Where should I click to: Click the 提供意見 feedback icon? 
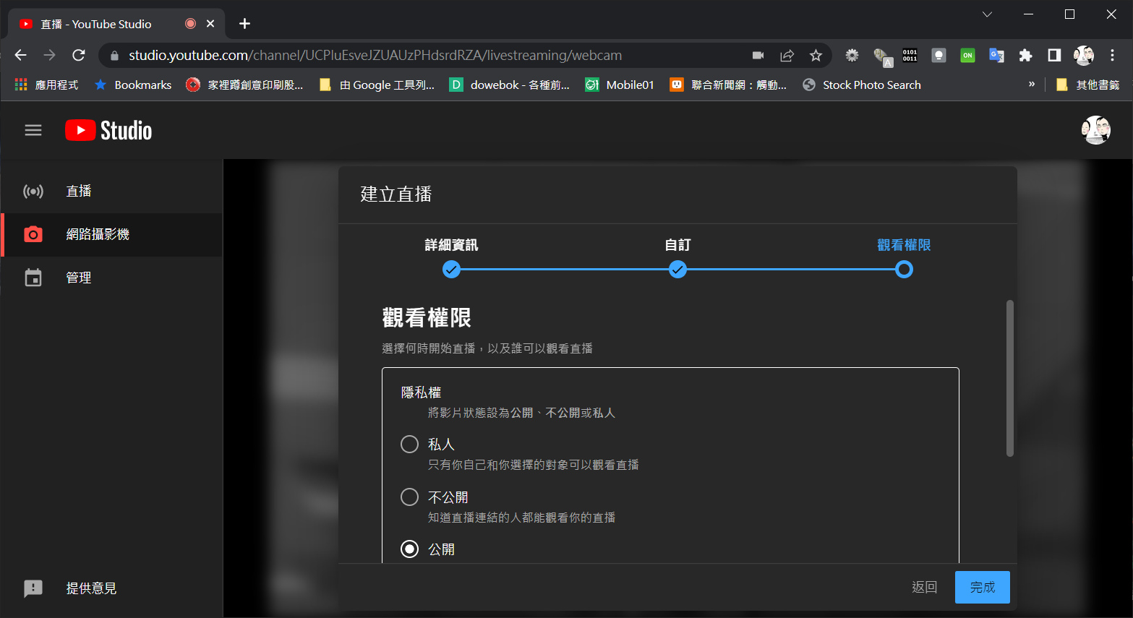[x=33, y=588]
